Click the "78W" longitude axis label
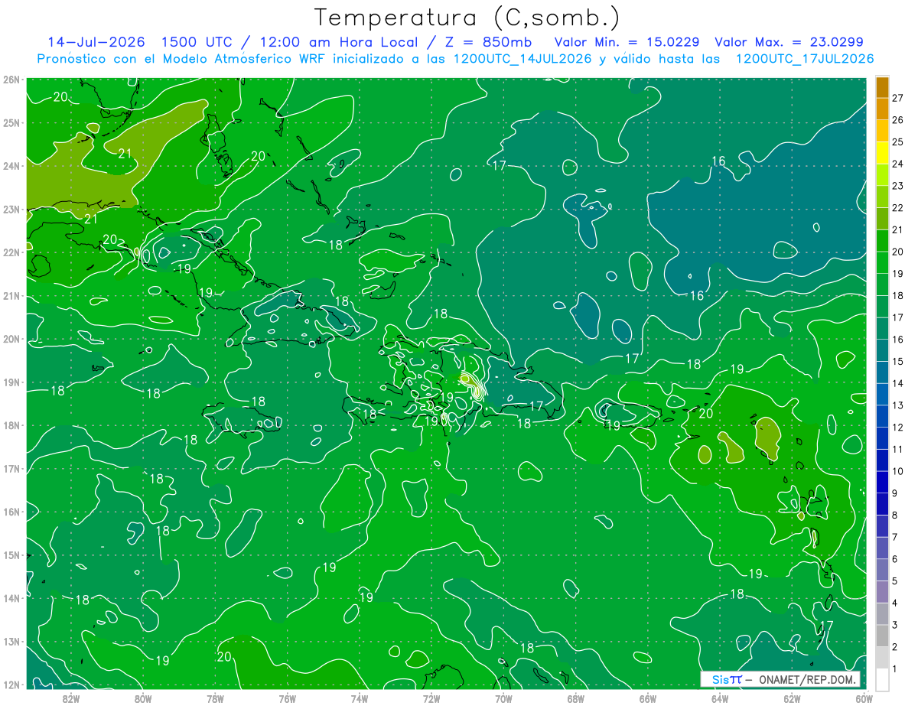 216,698
